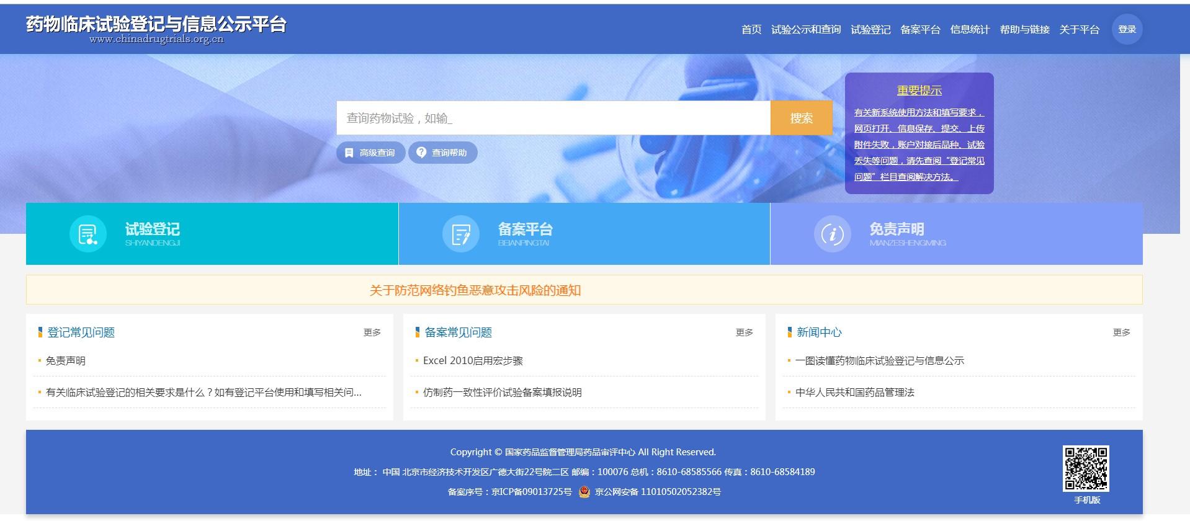Click the orange 搜索 button
Image resolution: width=1190 pixels, height=521 pixels.
[x=801, y=118]
